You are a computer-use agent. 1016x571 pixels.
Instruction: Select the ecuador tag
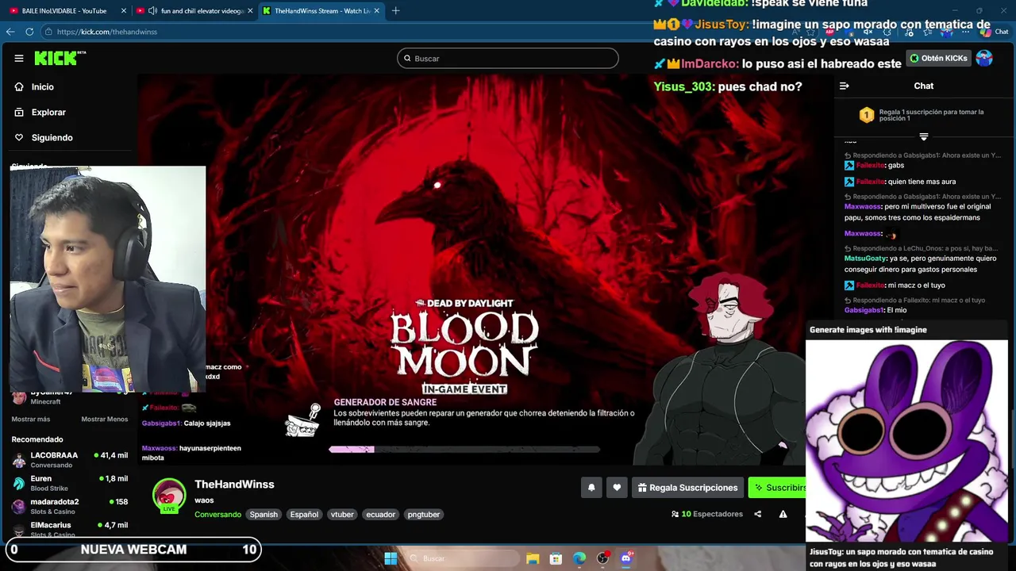point(380,515)
